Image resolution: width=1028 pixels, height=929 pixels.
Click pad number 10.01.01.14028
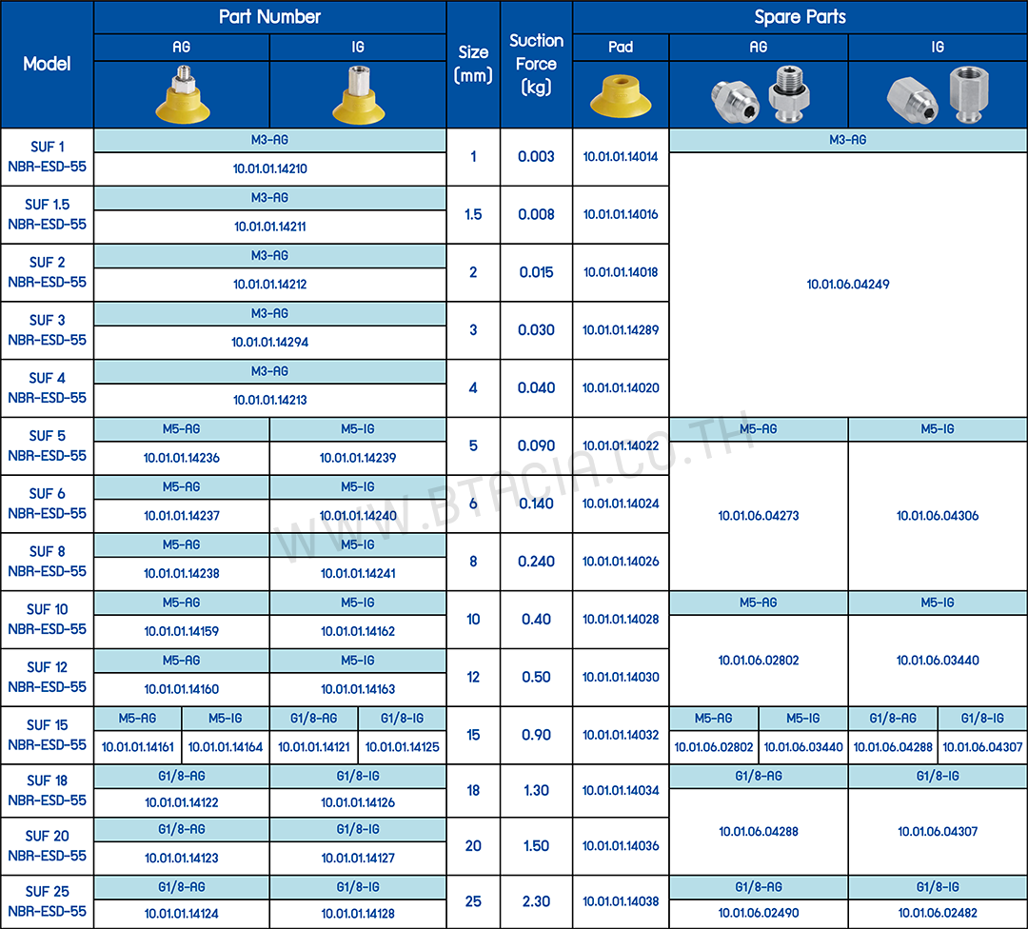(621, 619)
